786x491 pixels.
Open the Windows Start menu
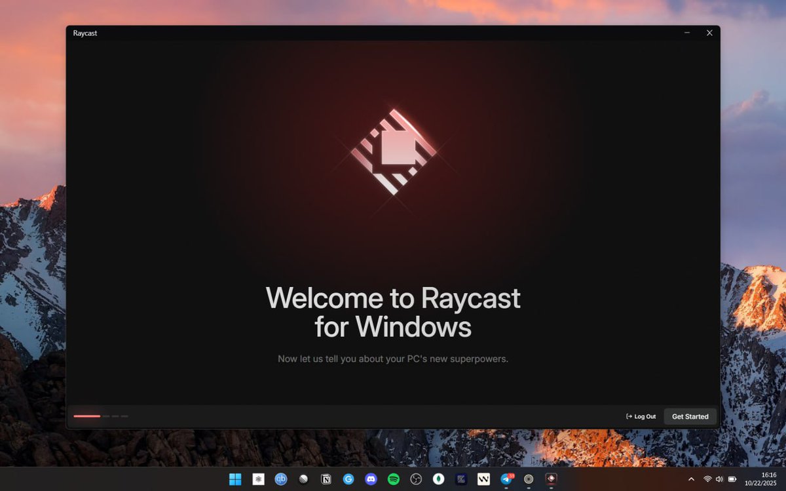pos(235,479)
